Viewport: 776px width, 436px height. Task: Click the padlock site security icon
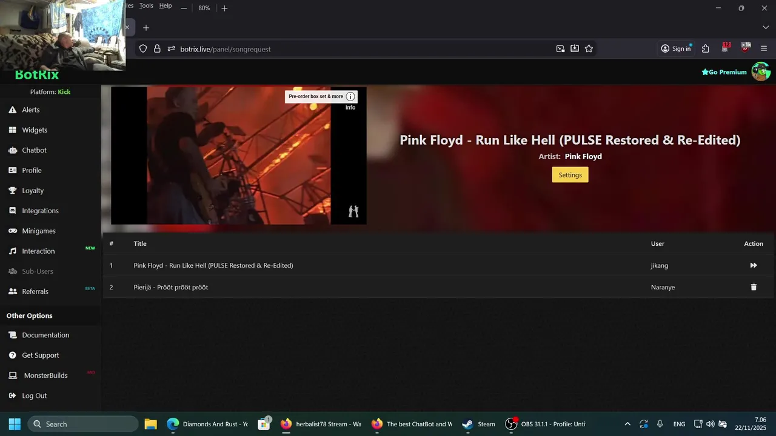(157, 49)
